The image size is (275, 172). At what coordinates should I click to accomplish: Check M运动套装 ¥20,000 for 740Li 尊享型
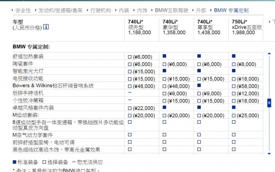pos(199,116)
